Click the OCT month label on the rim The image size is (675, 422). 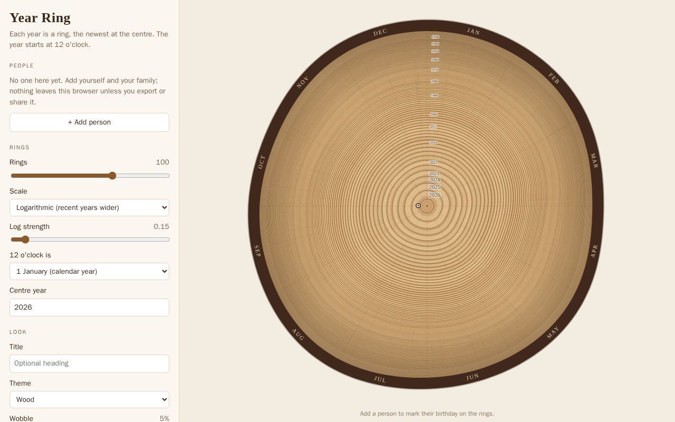[262, 162]
